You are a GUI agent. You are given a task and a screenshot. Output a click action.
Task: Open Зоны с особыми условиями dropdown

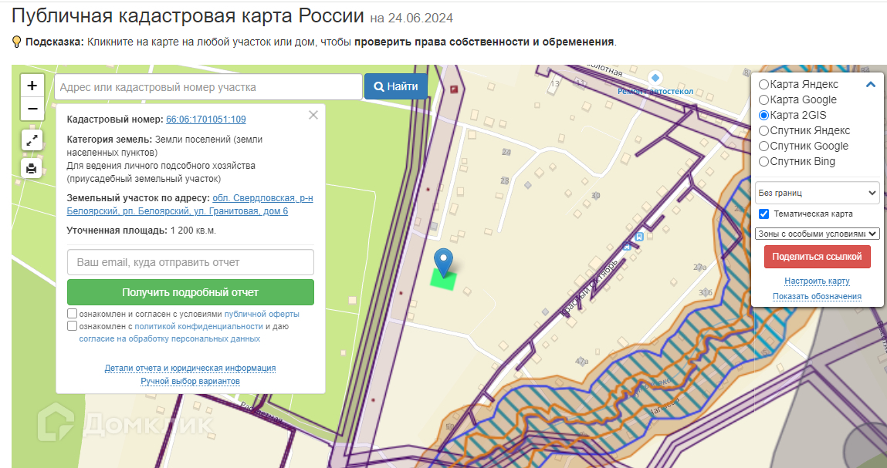(x=817, y=234)
